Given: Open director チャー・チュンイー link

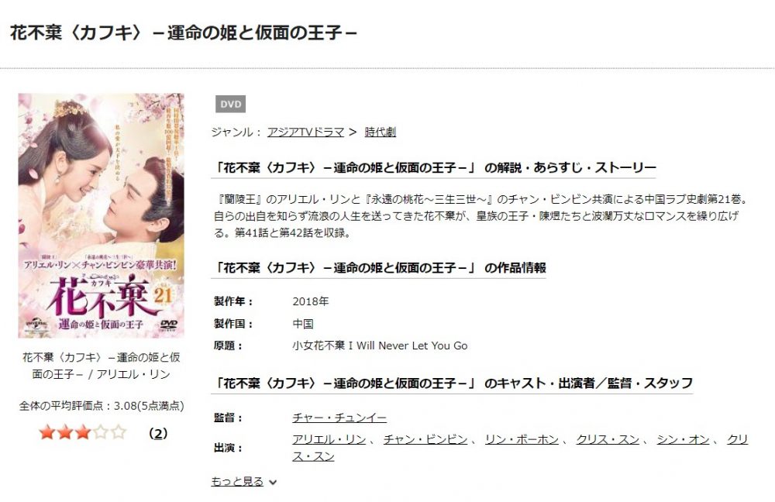Looking at the screenshot, I should (339, 418).
